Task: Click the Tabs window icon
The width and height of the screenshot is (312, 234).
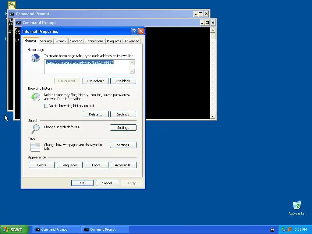Action: coord(35,147)
